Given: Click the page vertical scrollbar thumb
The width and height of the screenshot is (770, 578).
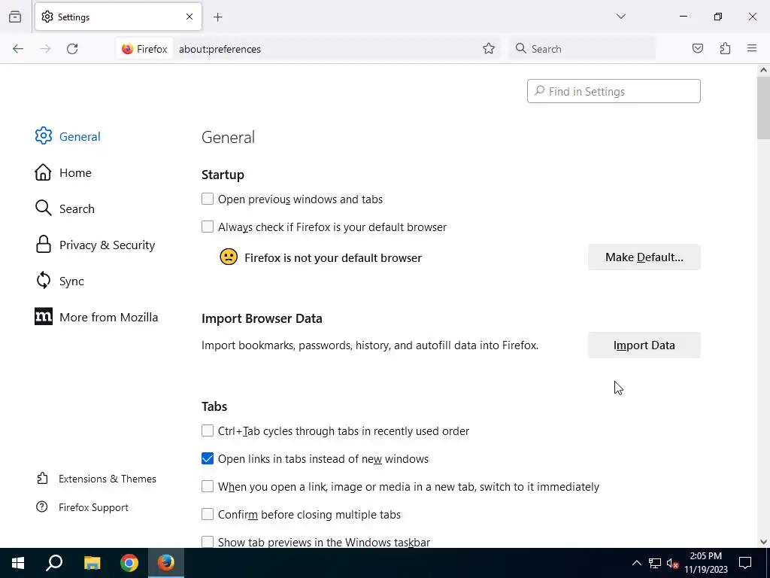Looking at the screenshot, I should tap(763, 108).
